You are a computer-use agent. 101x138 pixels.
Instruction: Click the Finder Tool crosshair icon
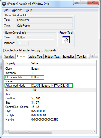[66, 40]
